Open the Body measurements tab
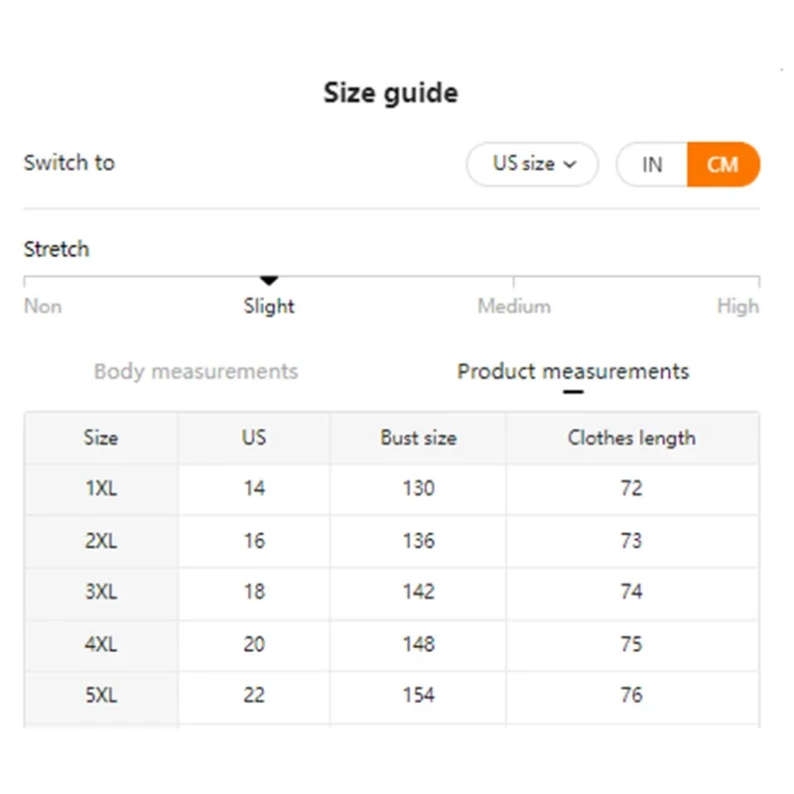 point(196,371)
